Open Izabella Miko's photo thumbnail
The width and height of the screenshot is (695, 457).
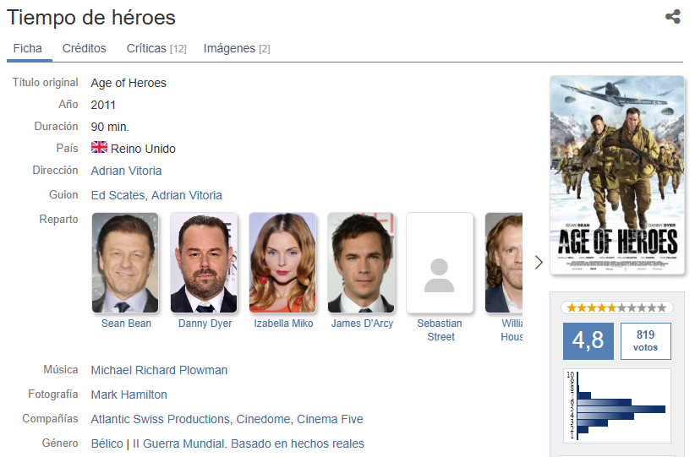pos(282,263)
